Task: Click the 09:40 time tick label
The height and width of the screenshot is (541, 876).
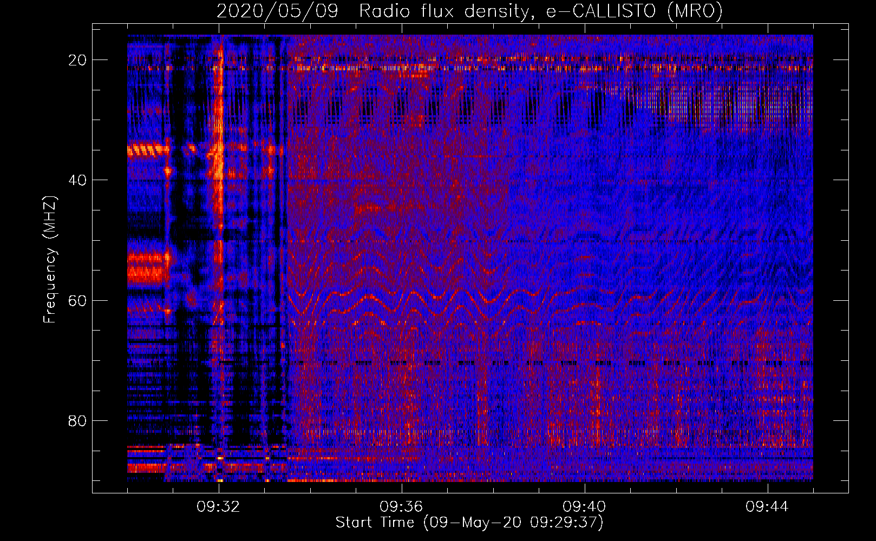Action: [x=584, y=507]
